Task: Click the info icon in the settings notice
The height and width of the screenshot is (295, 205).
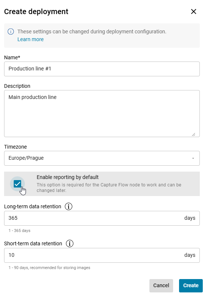Action: (x=11, y=32)
